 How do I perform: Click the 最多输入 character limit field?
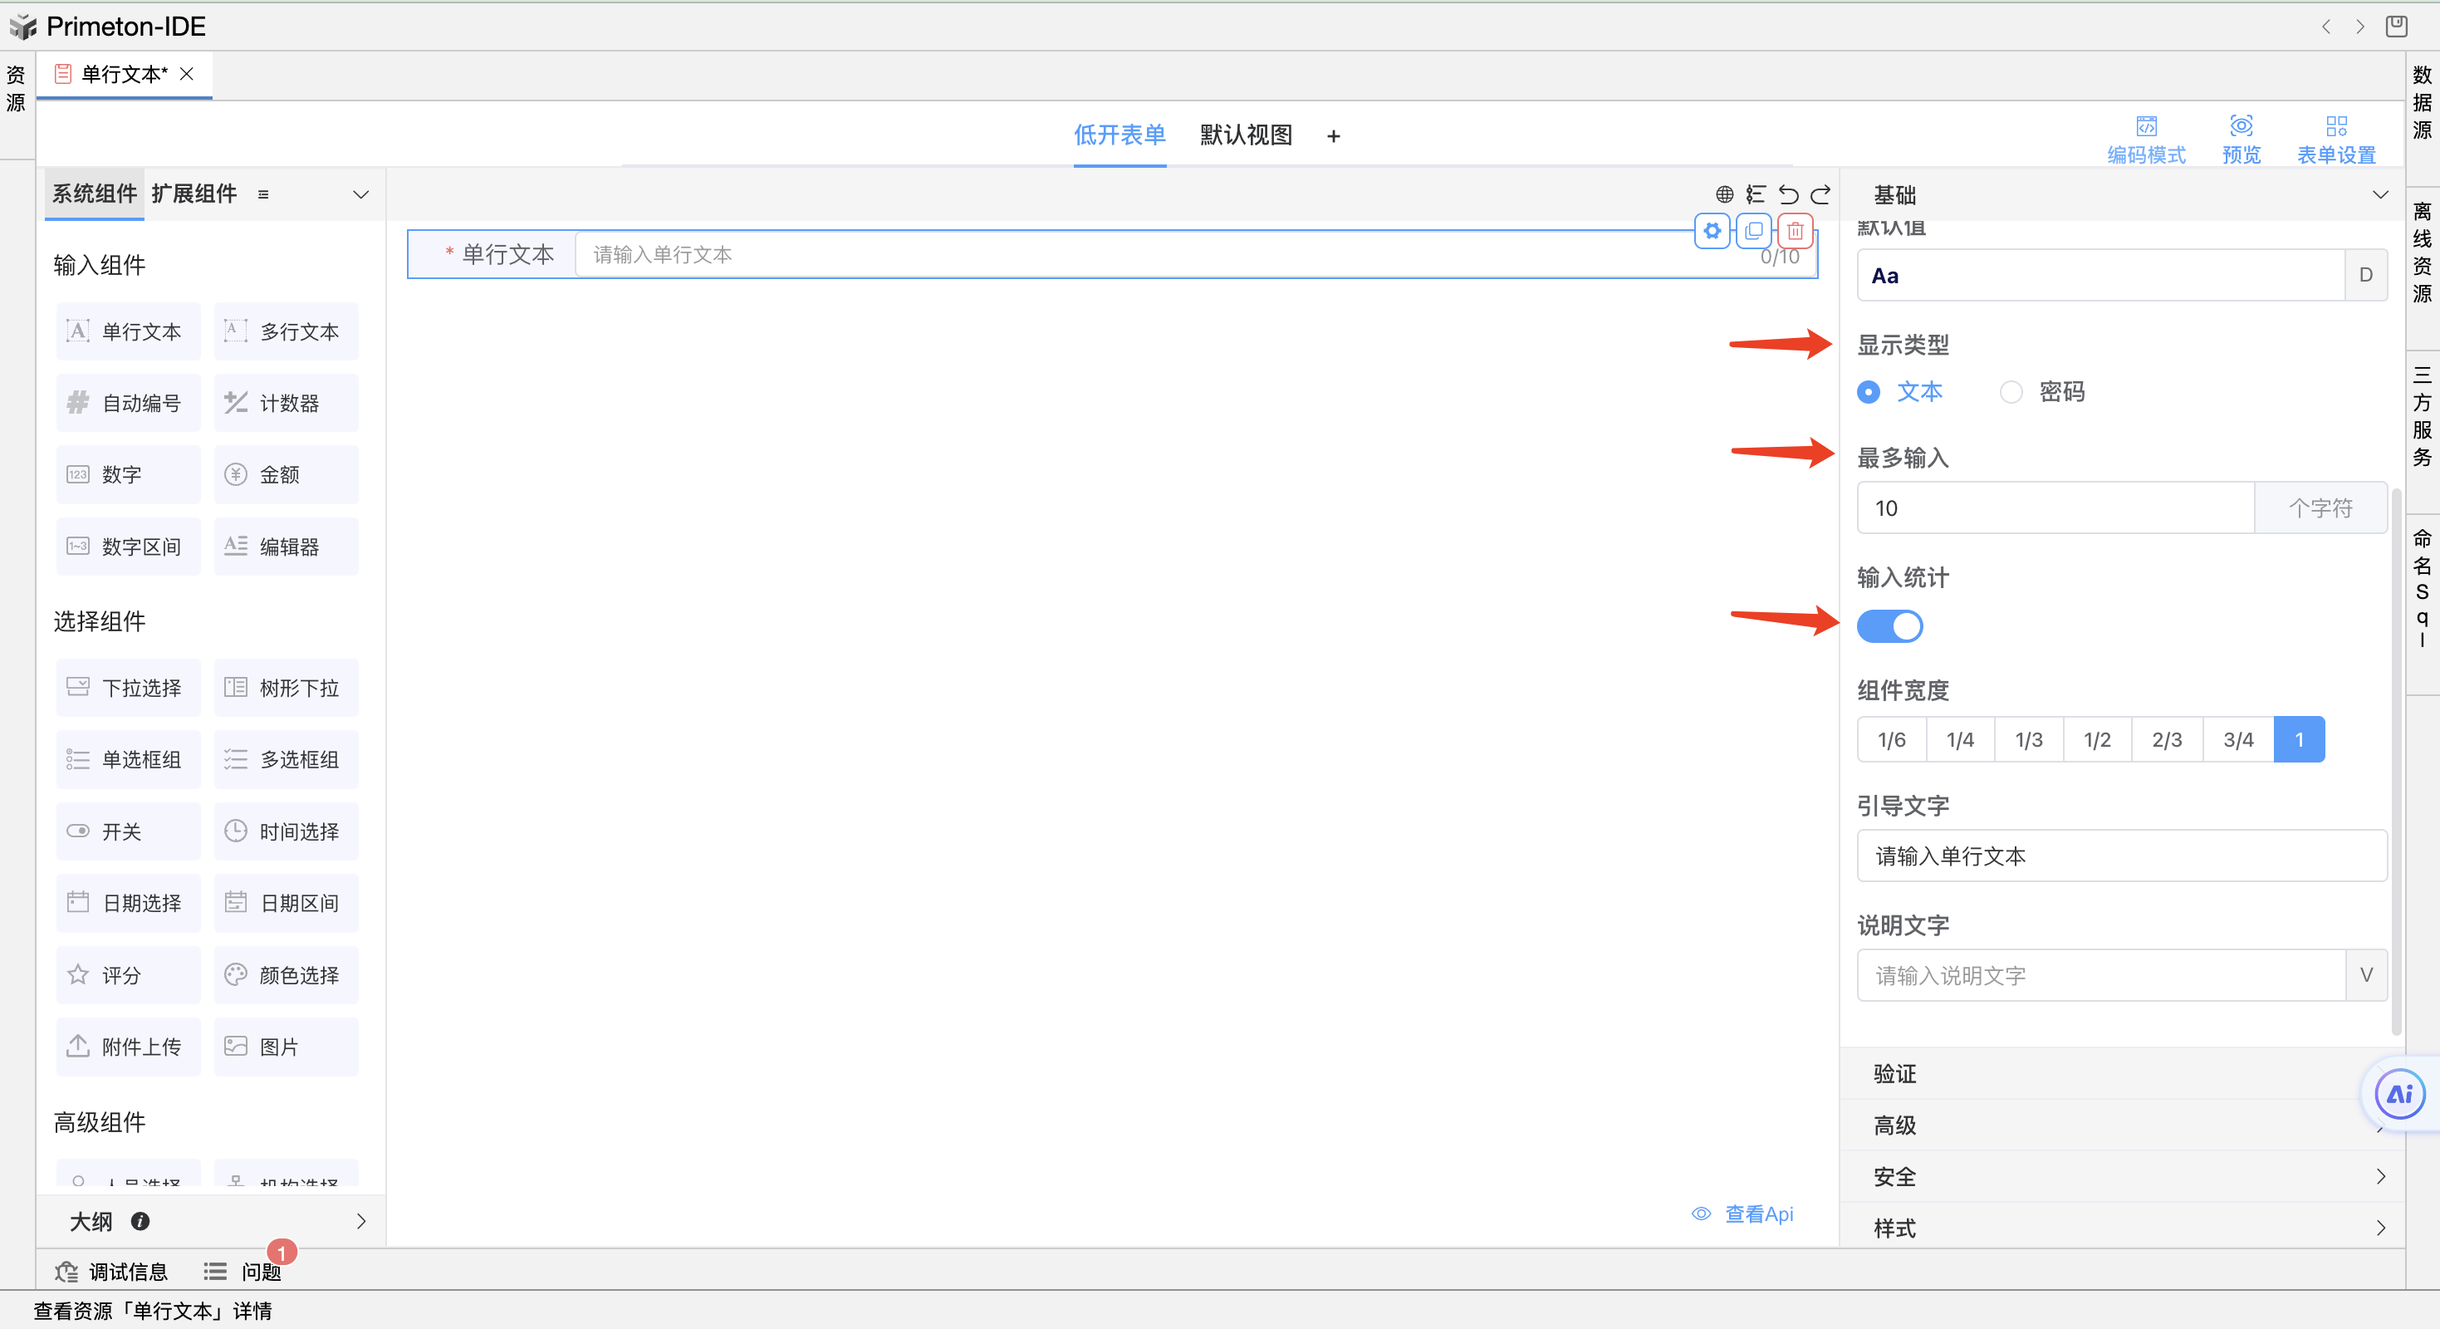pyautogui.click(x=2054, y=508)
